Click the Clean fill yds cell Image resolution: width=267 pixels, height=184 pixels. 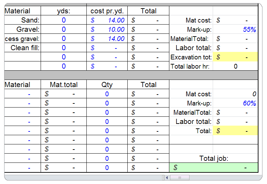point(64,48)
